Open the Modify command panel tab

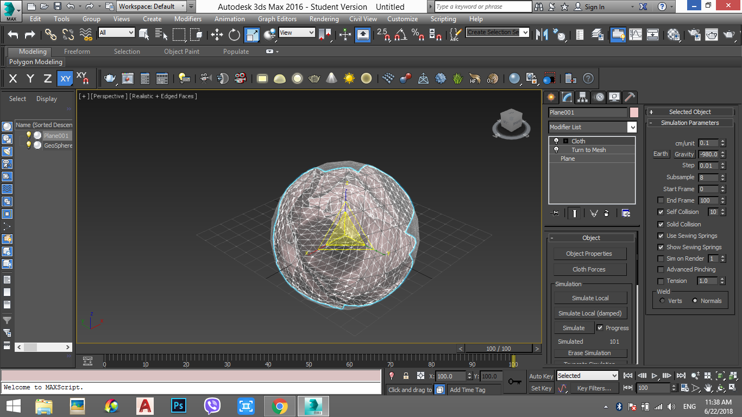click(x=567, y=97)
